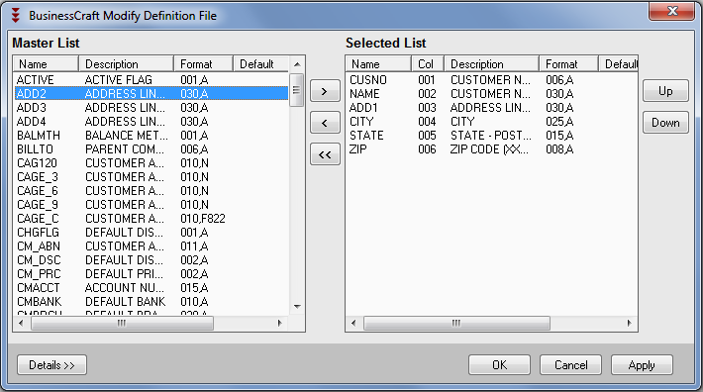Select CITY row in Selected List
This screenshot has height=392, width=703.
[x=491, y=122]
